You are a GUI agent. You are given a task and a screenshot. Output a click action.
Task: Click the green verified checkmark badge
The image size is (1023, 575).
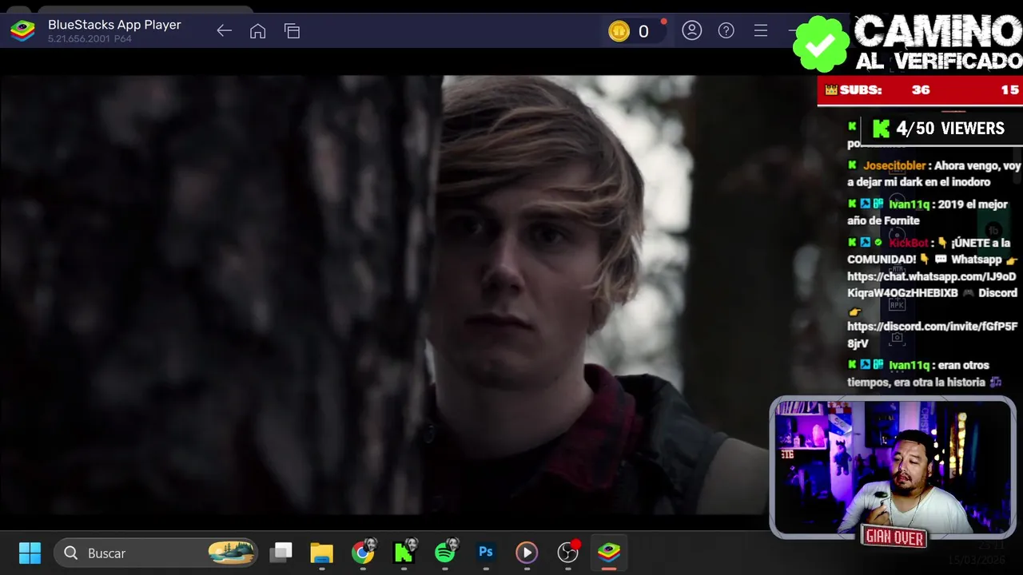(821, 44)
